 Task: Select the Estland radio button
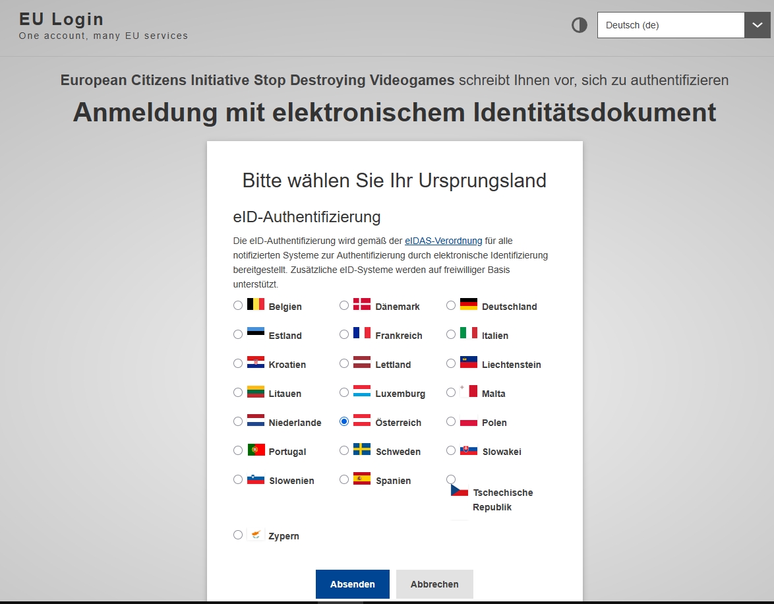pos(238,334)
